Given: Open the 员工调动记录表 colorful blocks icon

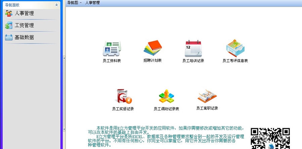Looking at the screenshot, I should coord(166,96).
